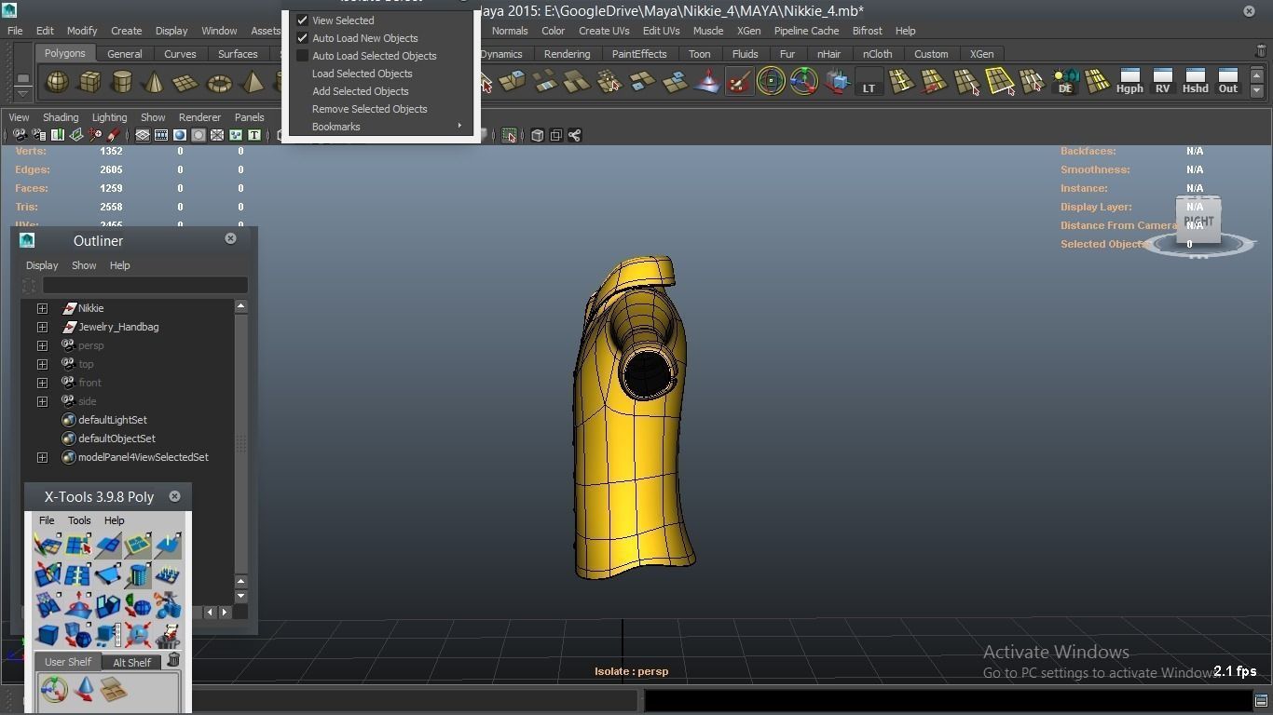The height and width of the screenshot is (715, 1273).
Task: Close the Outliner panel
Action: [x=230, y=238]
